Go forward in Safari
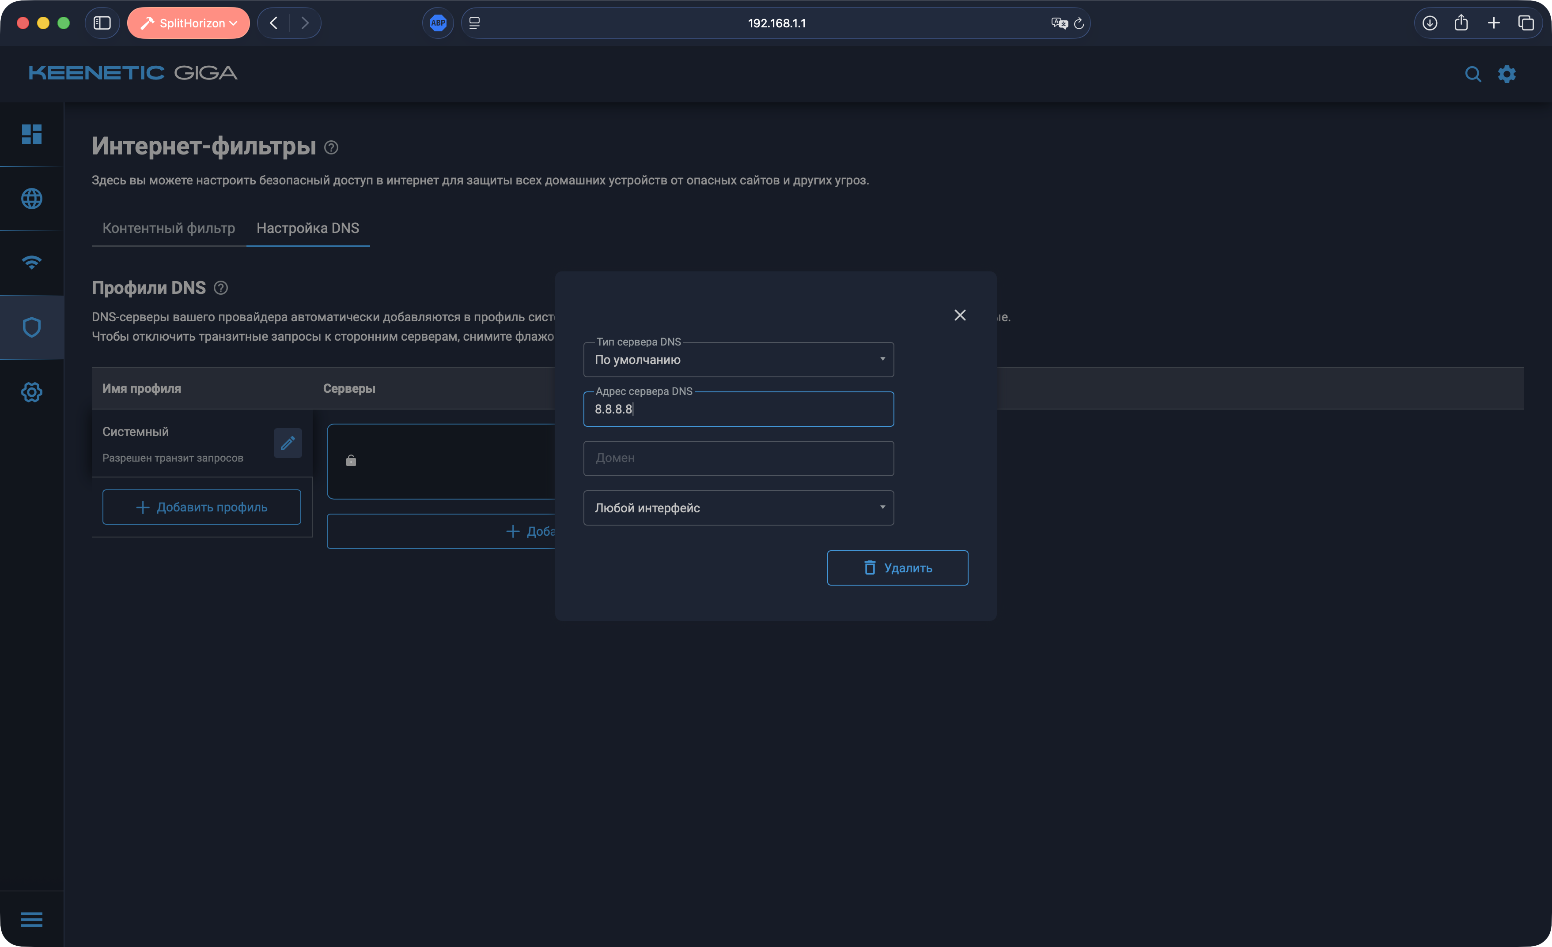 pyautogui.click(x=305, y=23)
